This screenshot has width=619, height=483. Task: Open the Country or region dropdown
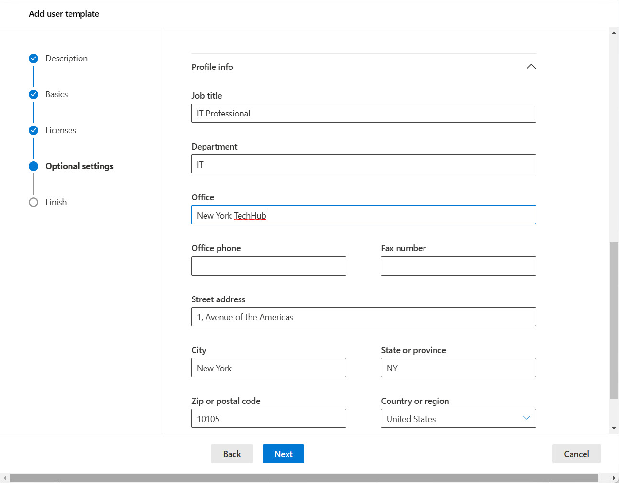[x=458, y=418]
